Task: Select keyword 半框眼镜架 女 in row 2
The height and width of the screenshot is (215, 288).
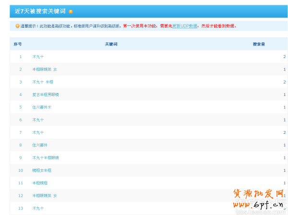Action: 44,69
